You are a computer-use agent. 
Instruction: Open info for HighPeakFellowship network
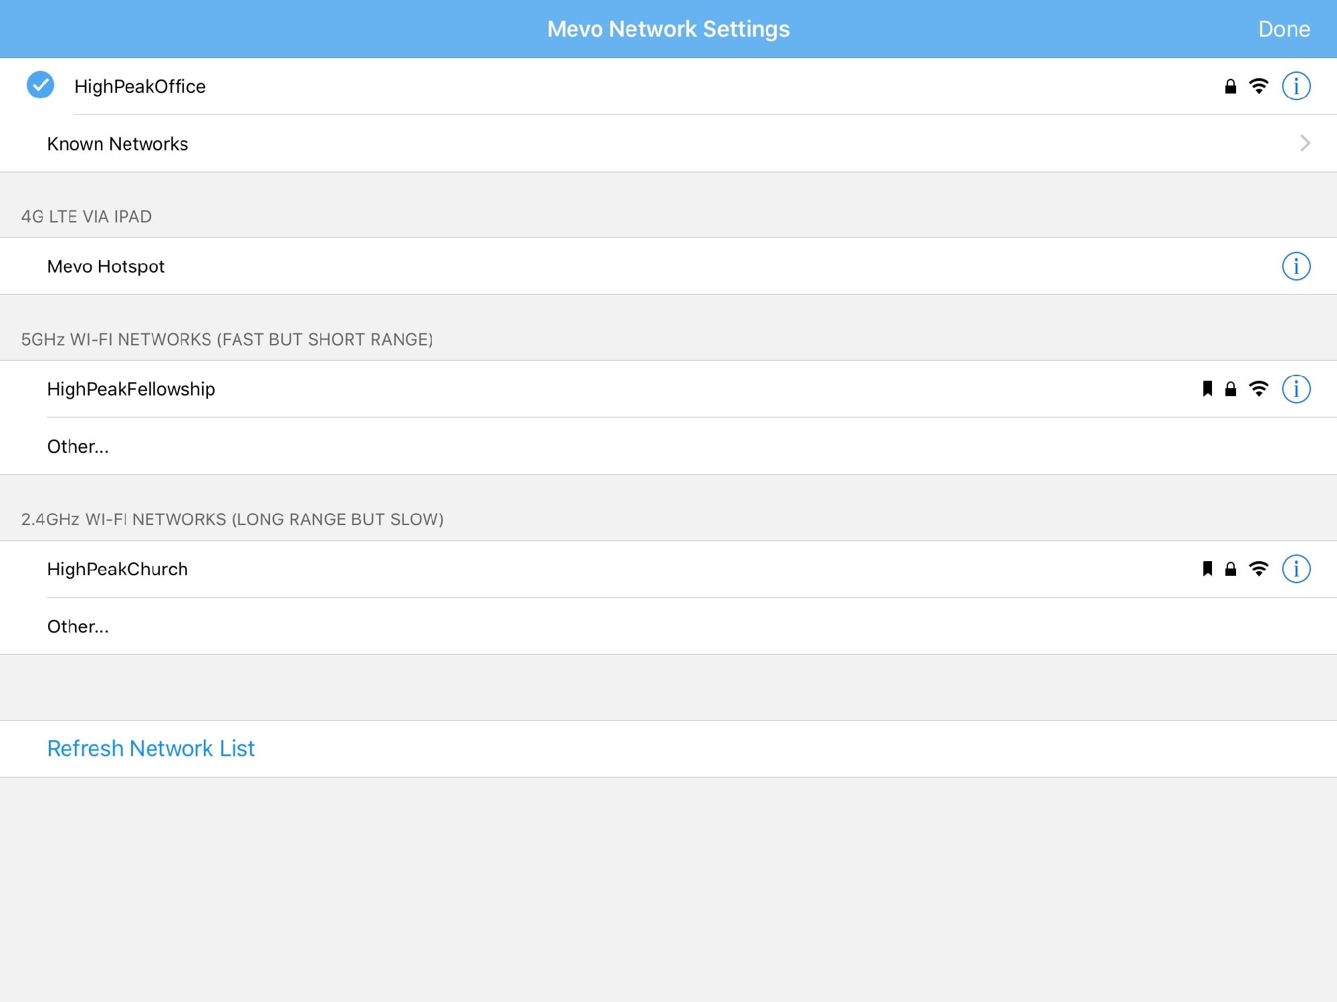click(1296, 389)
